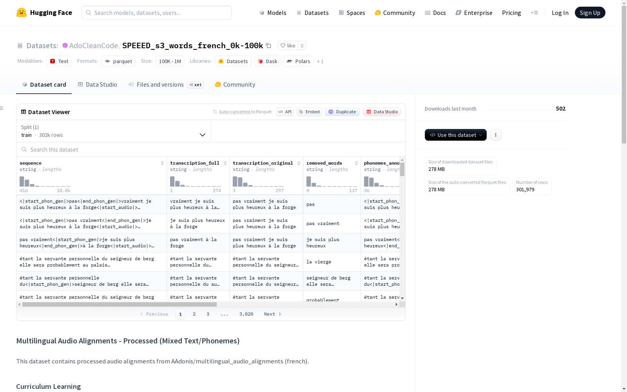Go to Models in top navigation
This screenshot has height=392, width=627.
point(273,13)
